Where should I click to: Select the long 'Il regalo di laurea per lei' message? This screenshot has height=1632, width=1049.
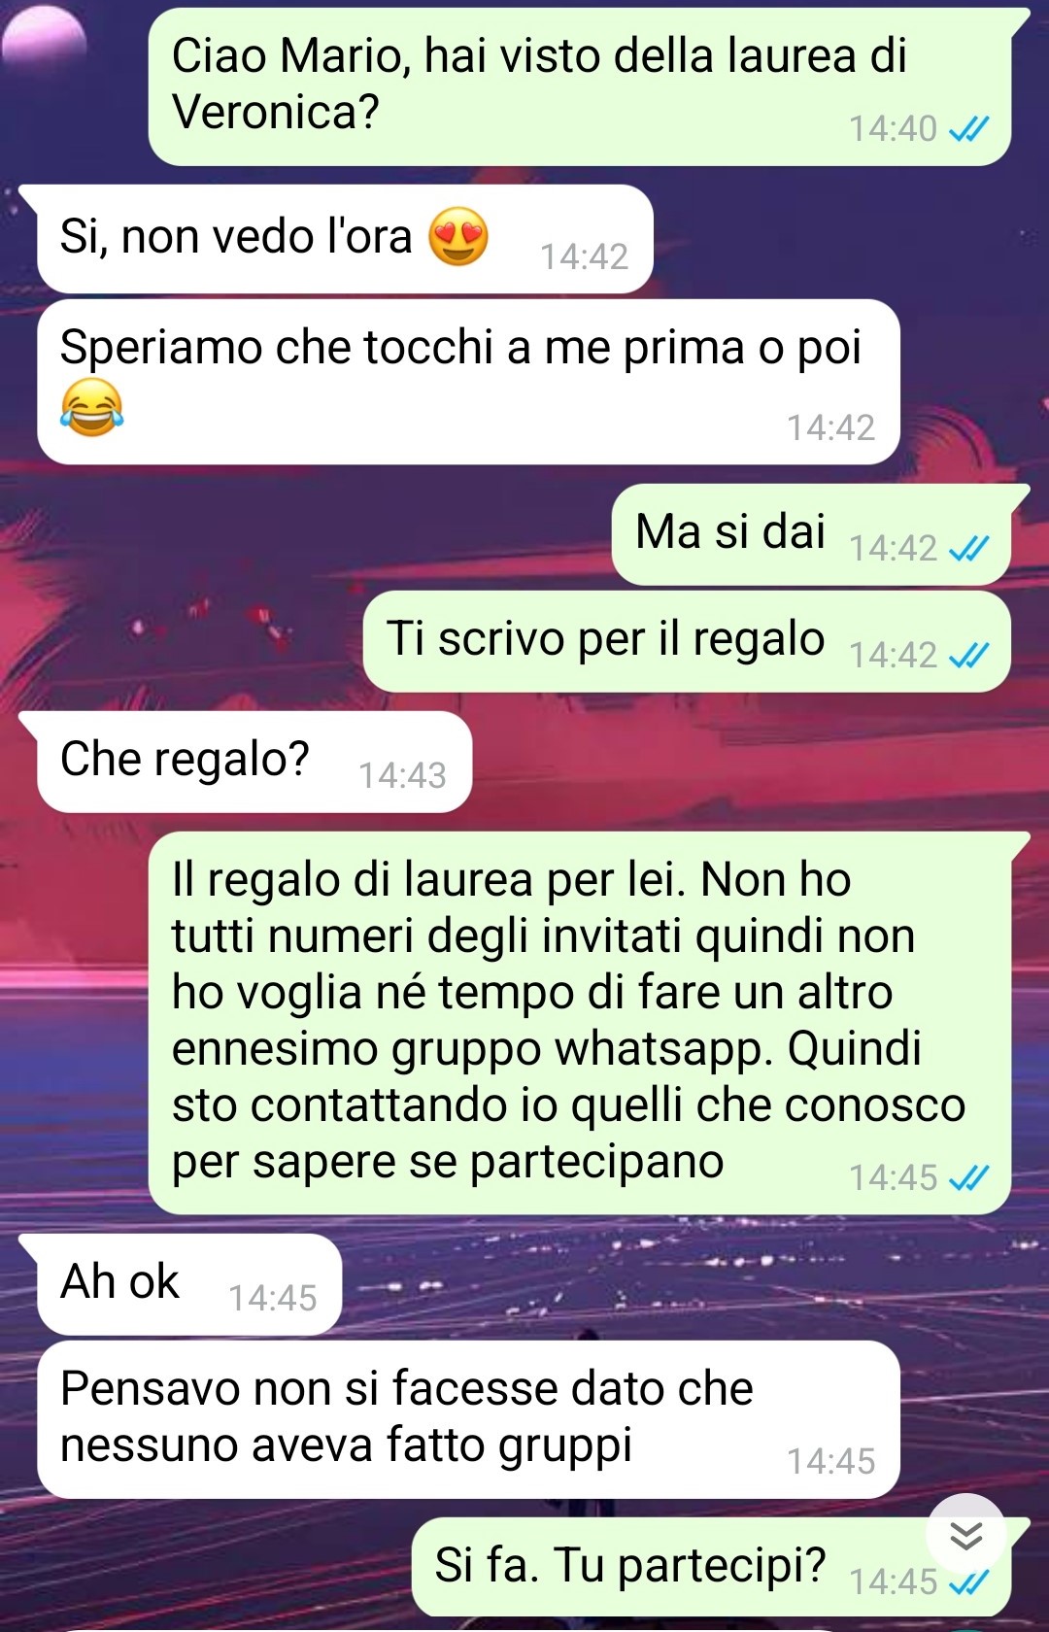[580, 1023]
